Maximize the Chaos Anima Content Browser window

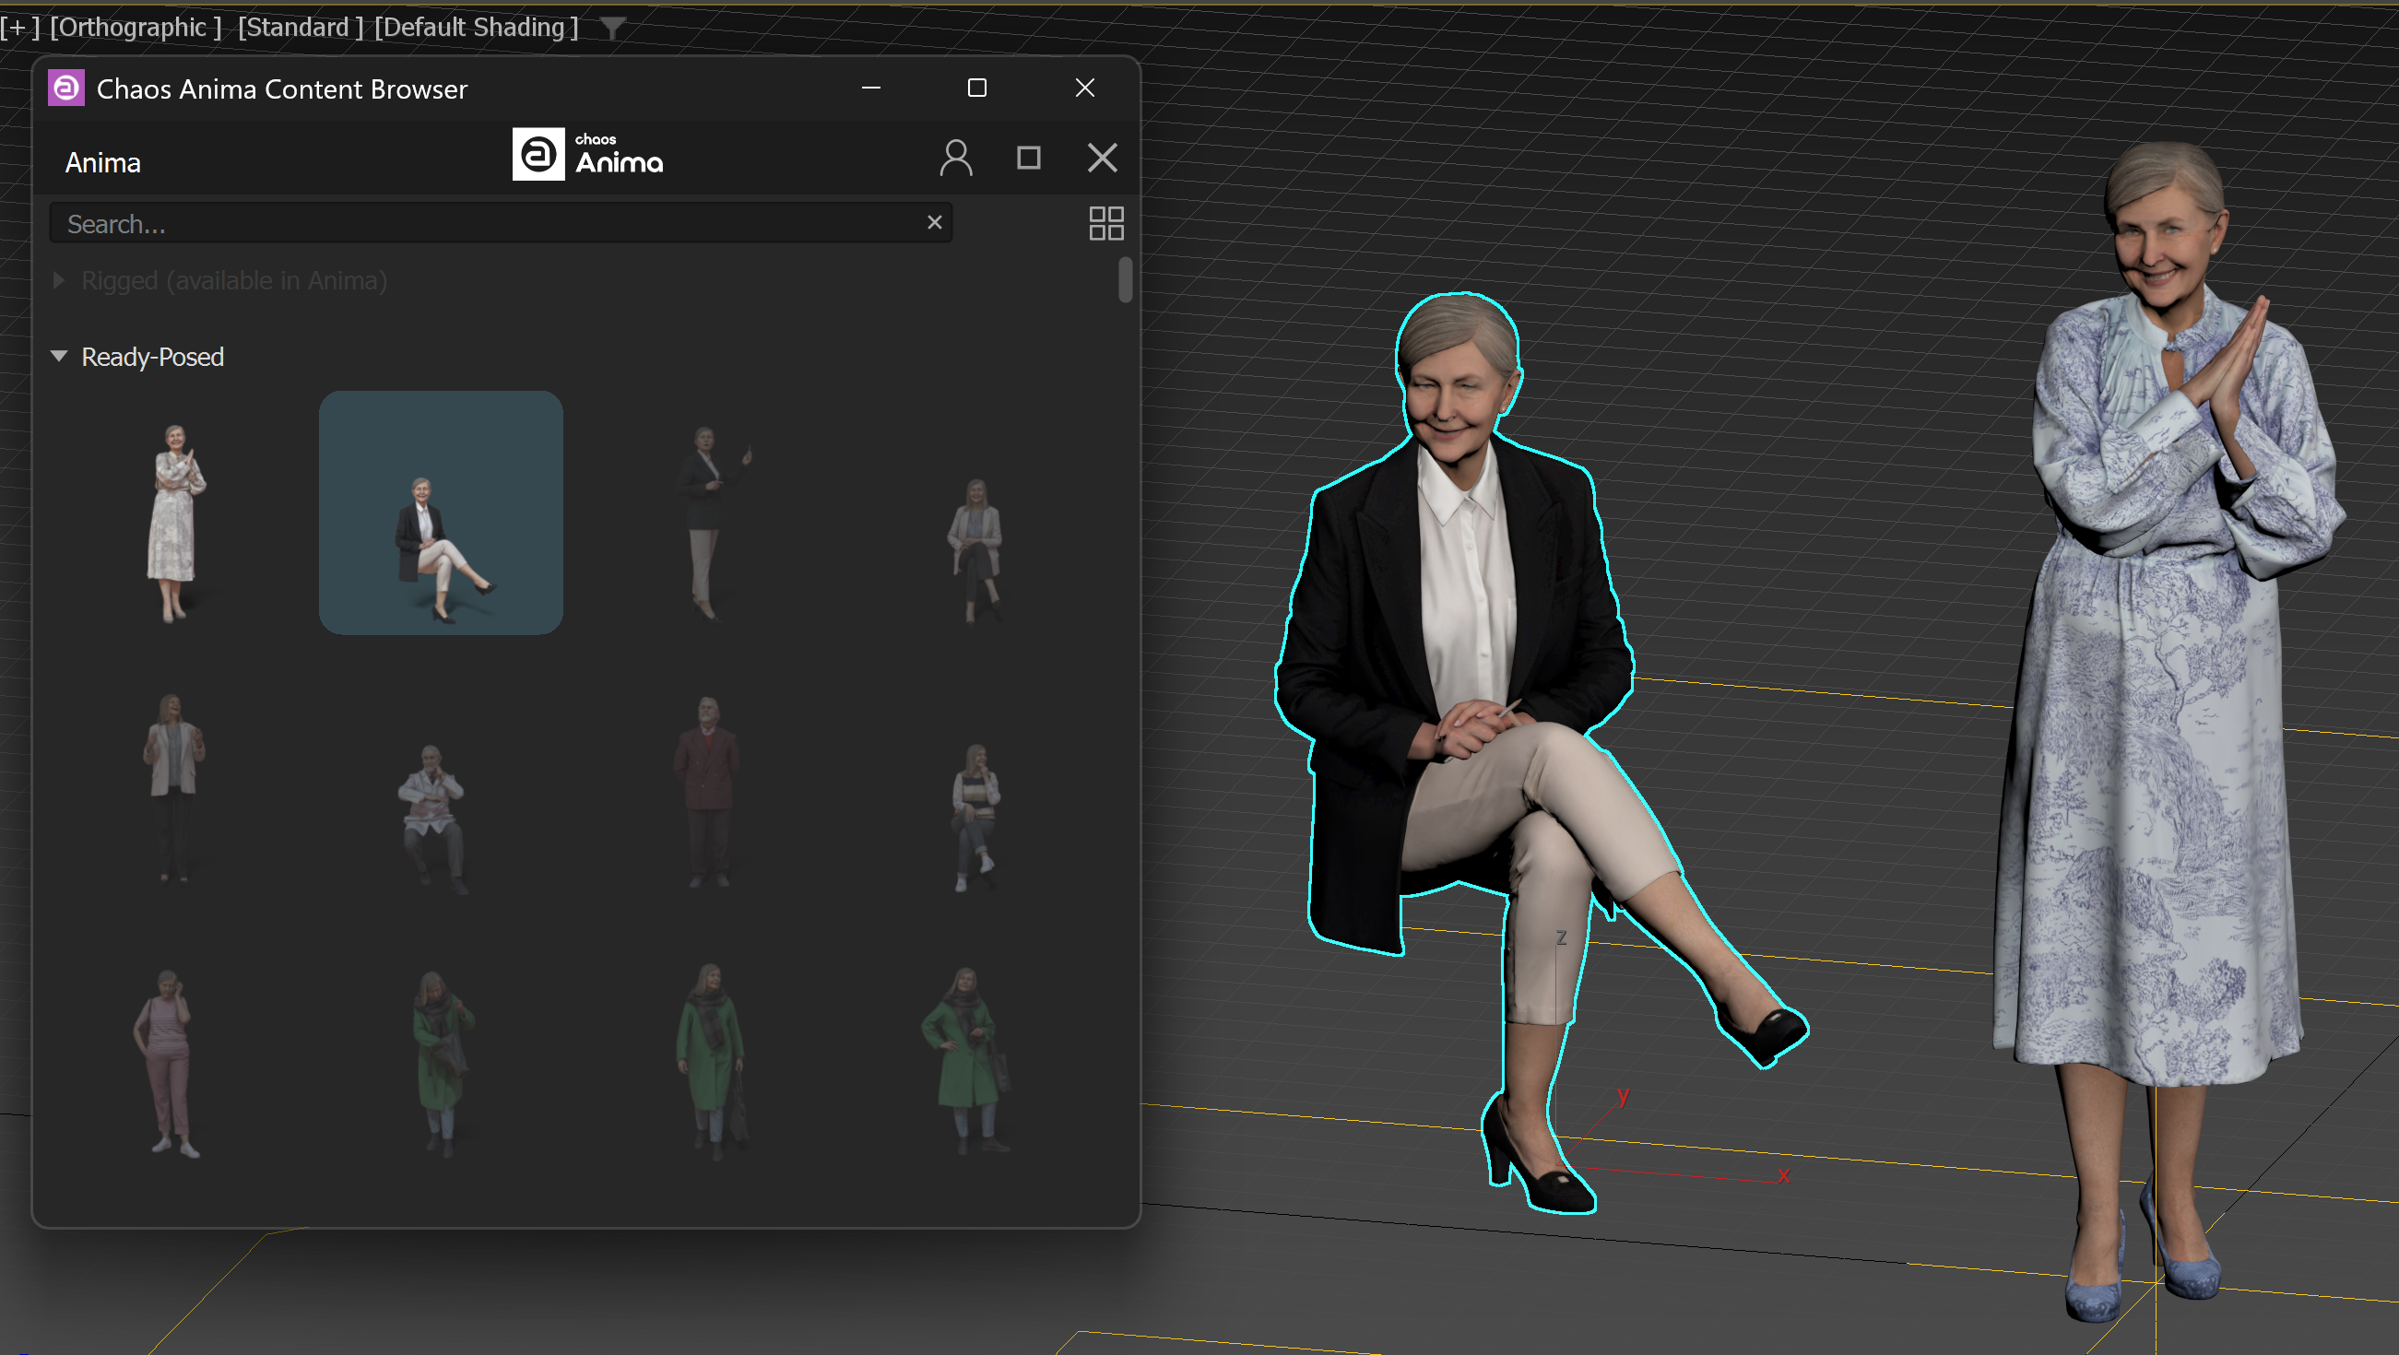coord(977,88)
